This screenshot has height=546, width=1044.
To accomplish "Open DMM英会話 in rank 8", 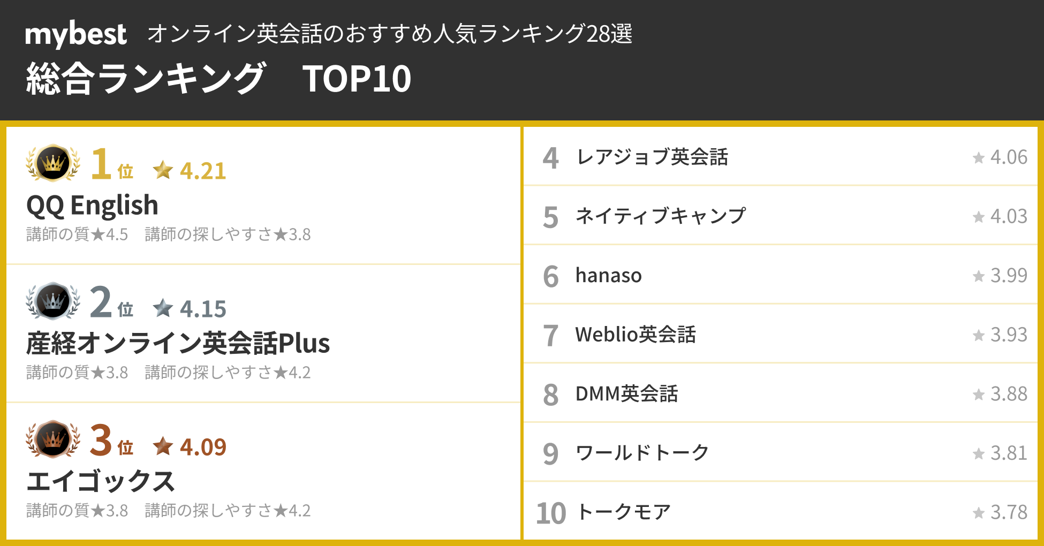I will point(626,394).
